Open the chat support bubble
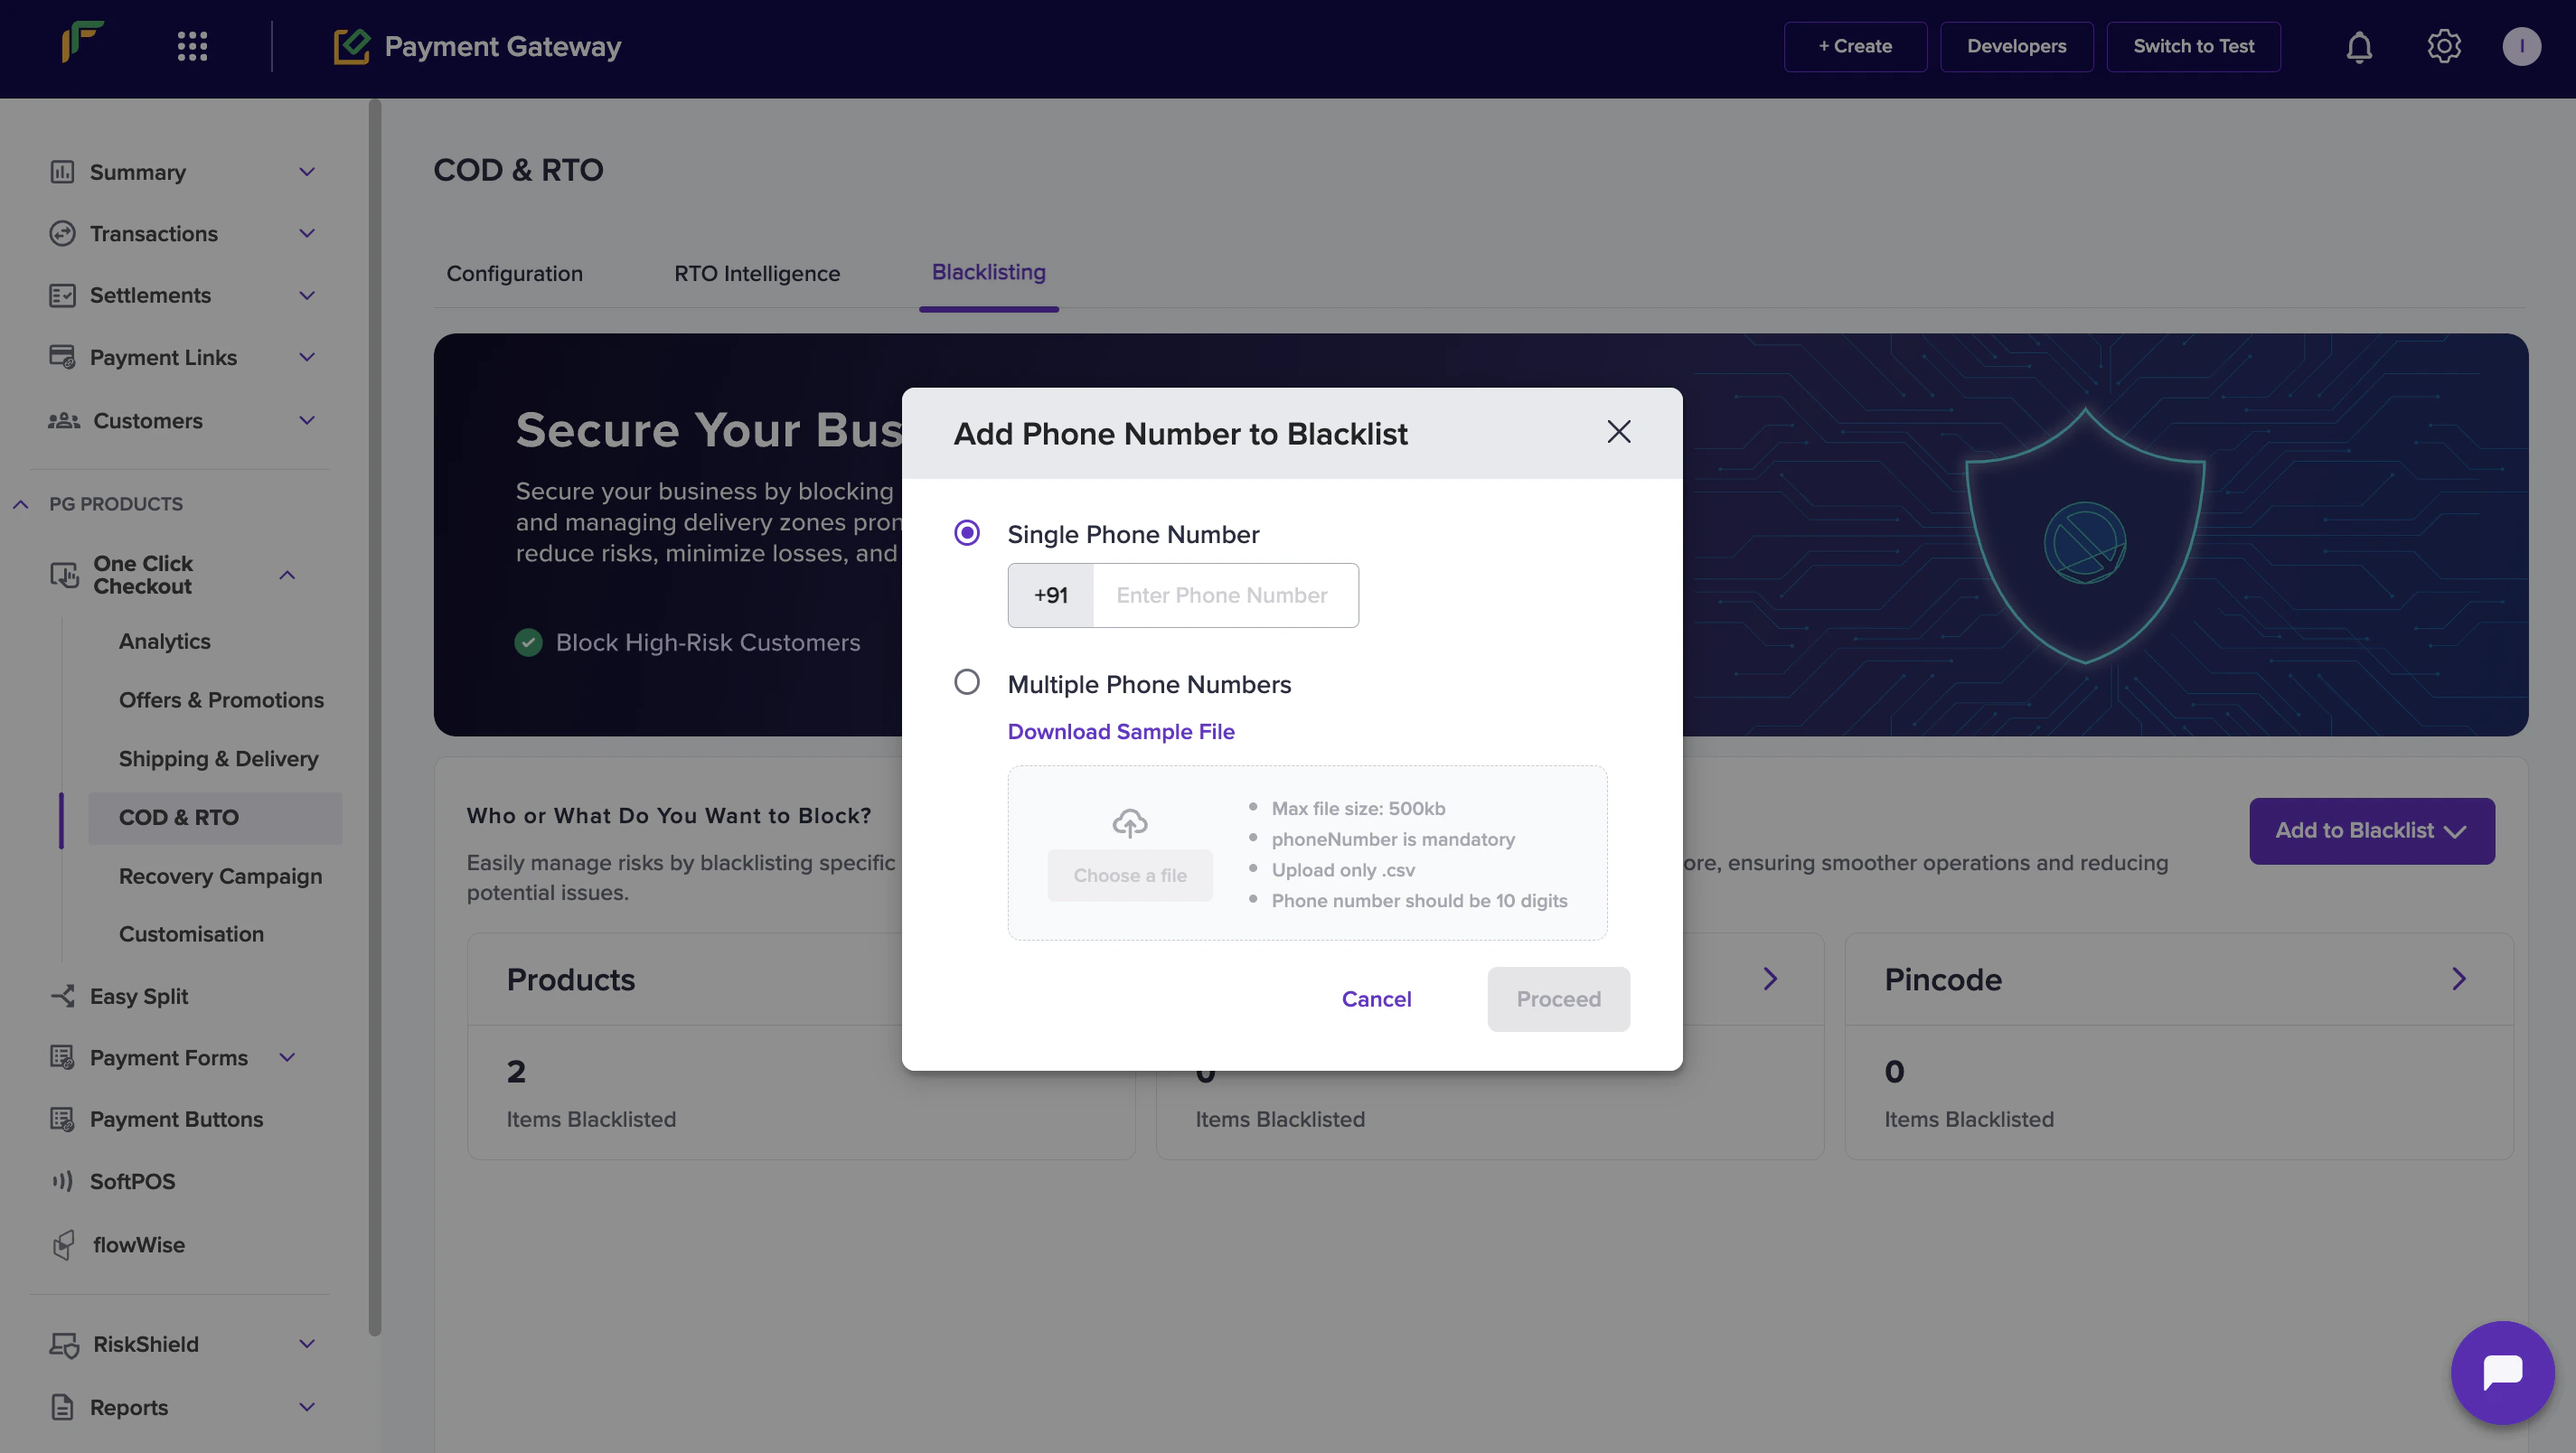Screen dimensions: 2576x1453 point(2502,1372)
